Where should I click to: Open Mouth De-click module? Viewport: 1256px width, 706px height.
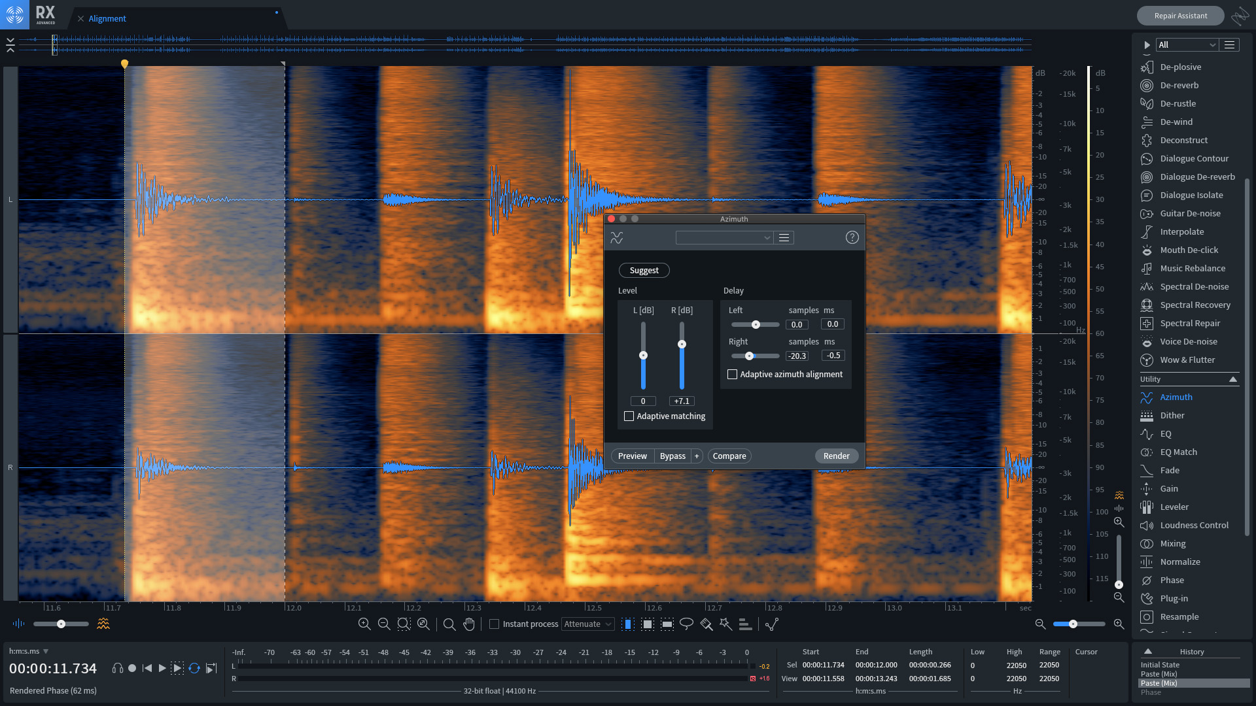(x=1189, y=250)
